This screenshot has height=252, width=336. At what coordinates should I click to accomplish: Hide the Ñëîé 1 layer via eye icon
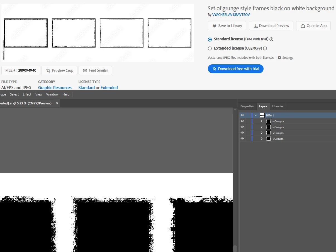click(242, 115)
